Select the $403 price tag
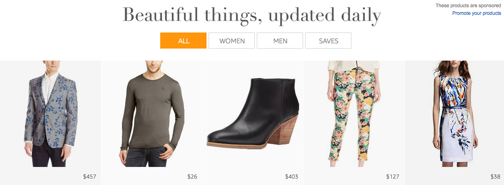The width and height of the screenshot is (504, 185). pos(292,177)
